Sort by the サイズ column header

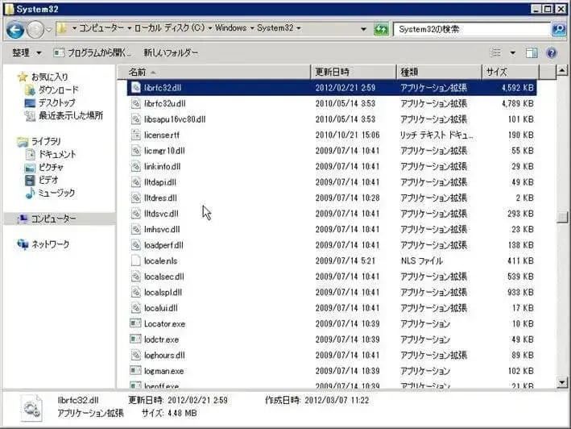(x=511, y=72)
